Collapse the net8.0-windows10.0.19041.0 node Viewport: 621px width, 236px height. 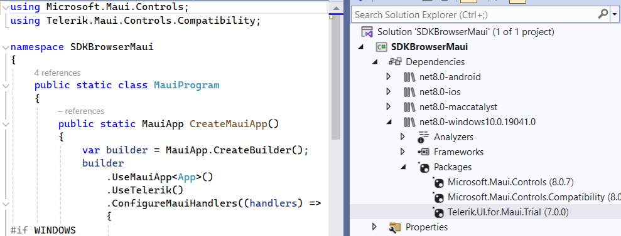tap(389, 122)
